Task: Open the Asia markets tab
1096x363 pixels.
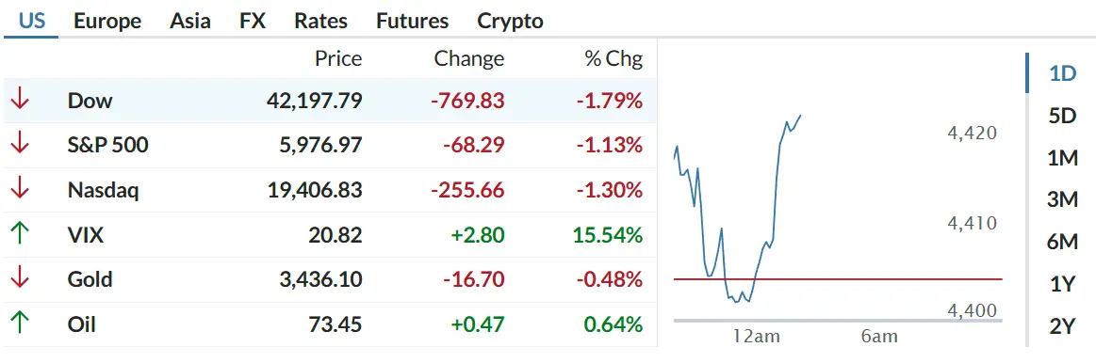Action: point(189,21)
